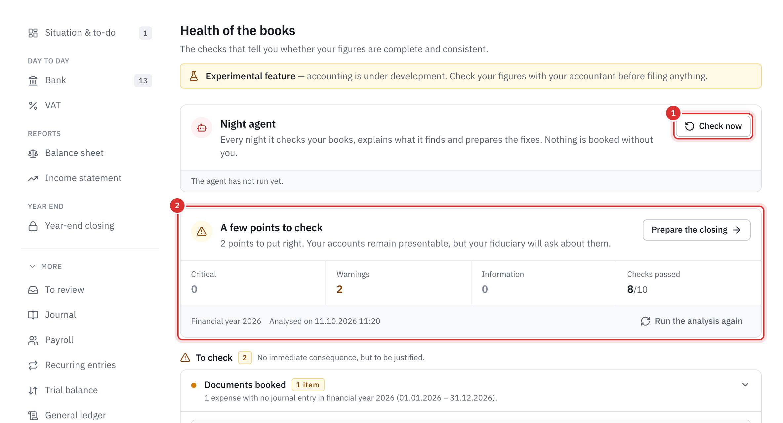Click 'The agent has not run yet.' status
Image resolution: width=783 pixels, height=423 pixels.
click(x=237, y=181)
